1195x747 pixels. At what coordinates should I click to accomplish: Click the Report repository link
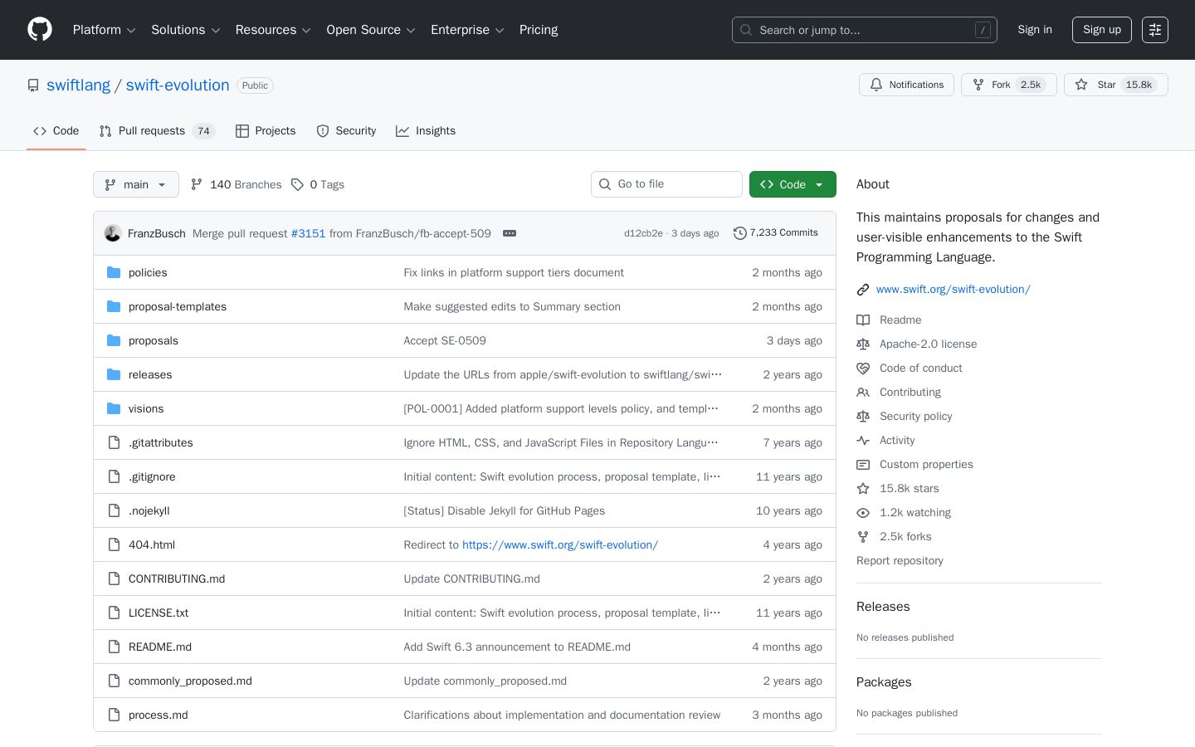pyautogui.click(x=900, y=561)
